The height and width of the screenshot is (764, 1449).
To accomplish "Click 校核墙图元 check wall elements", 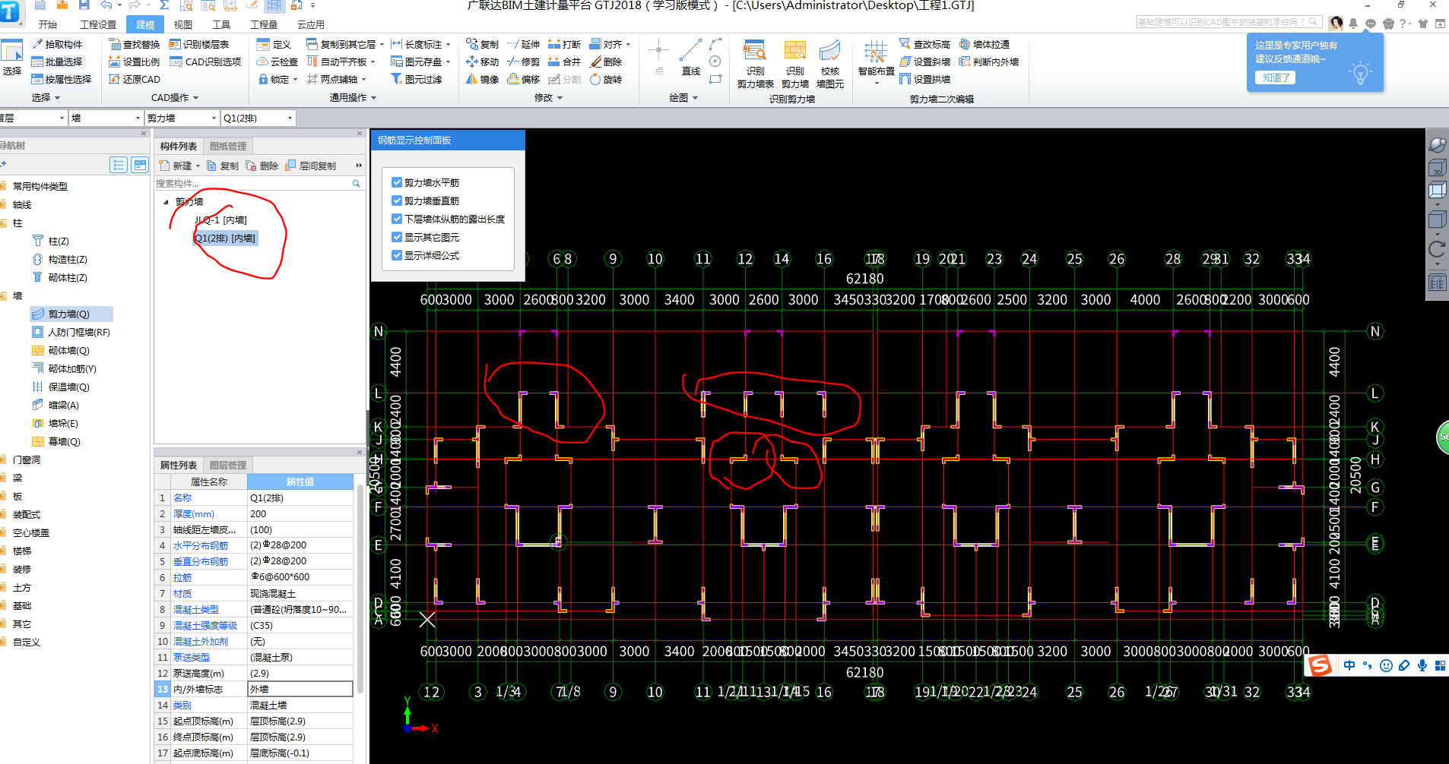I will 830,65.
